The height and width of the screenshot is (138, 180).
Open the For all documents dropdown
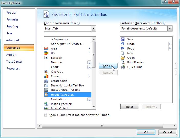[x=170, y=28]
